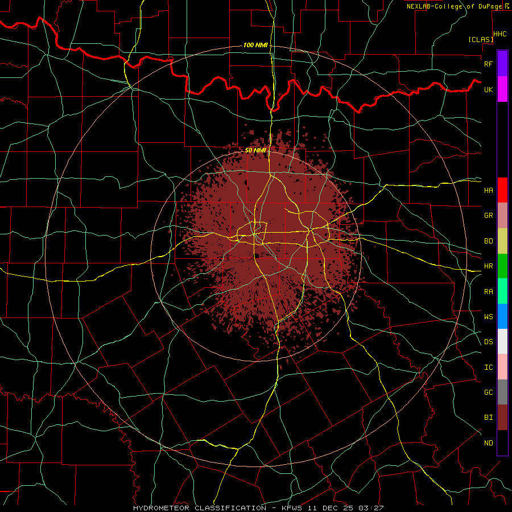Click the '100 NMI' range ring label

coord(255,45)
